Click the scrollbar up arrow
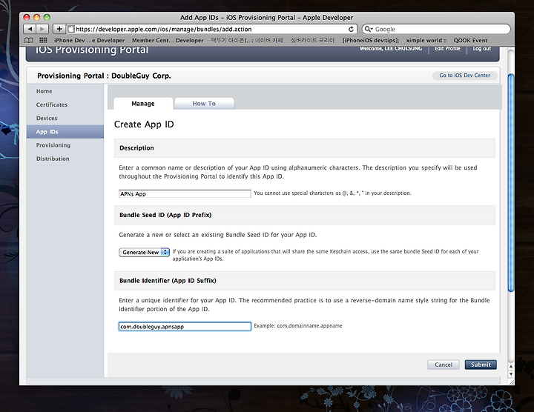Viewport: 534px width, 412px height. click(x=511, y=366)
